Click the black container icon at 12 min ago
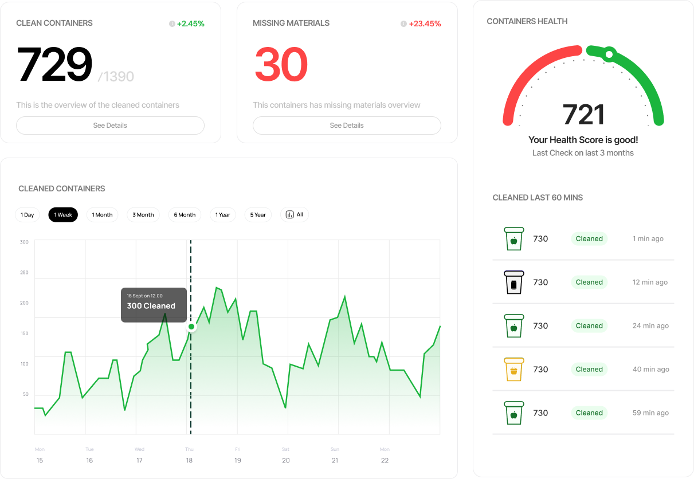This screenshot has width=694, height=479. click(x=513, y=282)
